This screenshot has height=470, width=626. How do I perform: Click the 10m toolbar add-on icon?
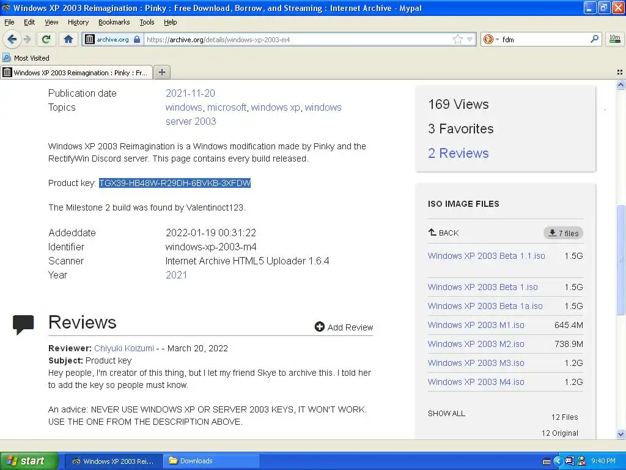pyautogui.click(x=615, y=39)
